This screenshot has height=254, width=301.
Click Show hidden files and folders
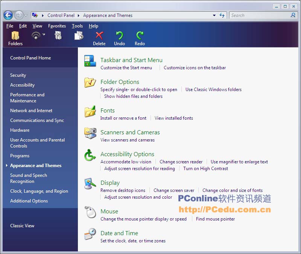133,96
